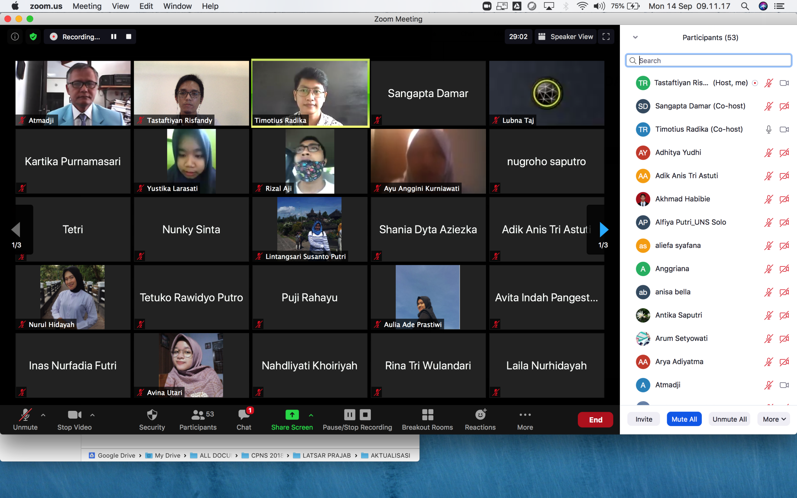Click LATSAR PRAJAB in the Google Drive path
The image size is (797, 498).
[x=322, y=455]
